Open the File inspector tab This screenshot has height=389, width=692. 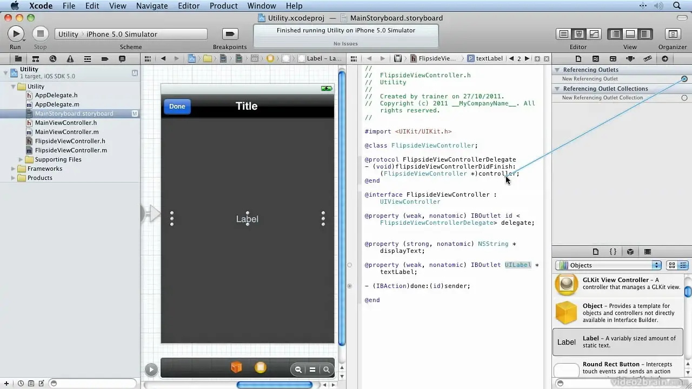click(578, 58)
